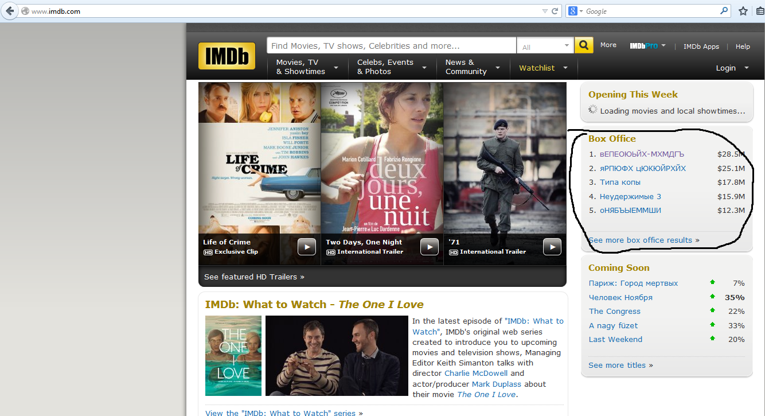Screen dimensions: 765x416
Task: Click the Opening This Week heading
Action: [633, 95]
